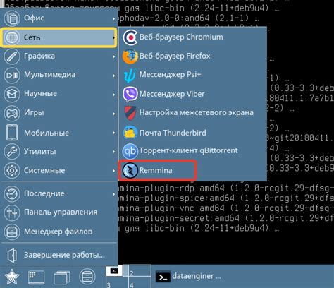Expand the Последние submenu arrow
The height and width of the screenshot is (288, 334).
pos(113,194)
